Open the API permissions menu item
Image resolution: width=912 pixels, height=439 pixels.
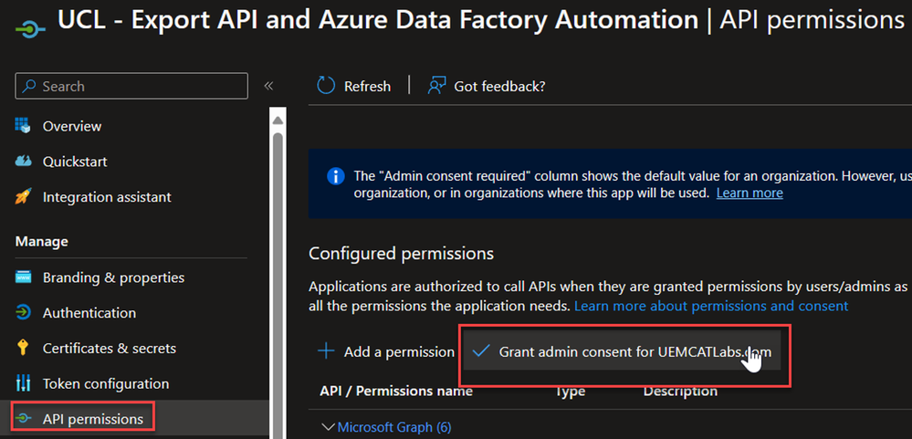coord(92,419)
